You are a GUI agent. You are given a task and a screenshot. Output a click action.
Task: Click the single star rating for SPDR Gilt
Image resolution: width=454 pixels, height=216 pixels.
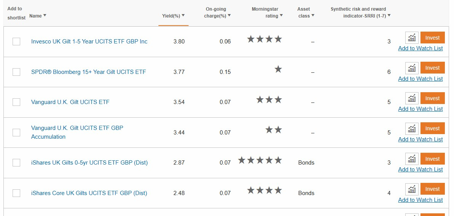pos(278,69)
